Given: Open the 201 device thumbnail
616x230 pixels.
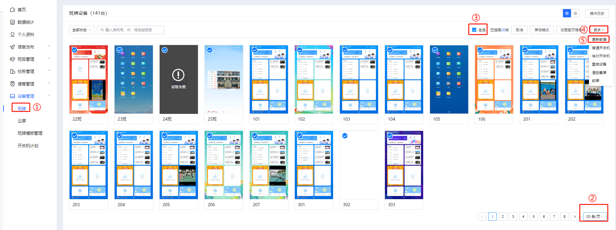Looking at the screenshot, I should [x=539, y=79].
